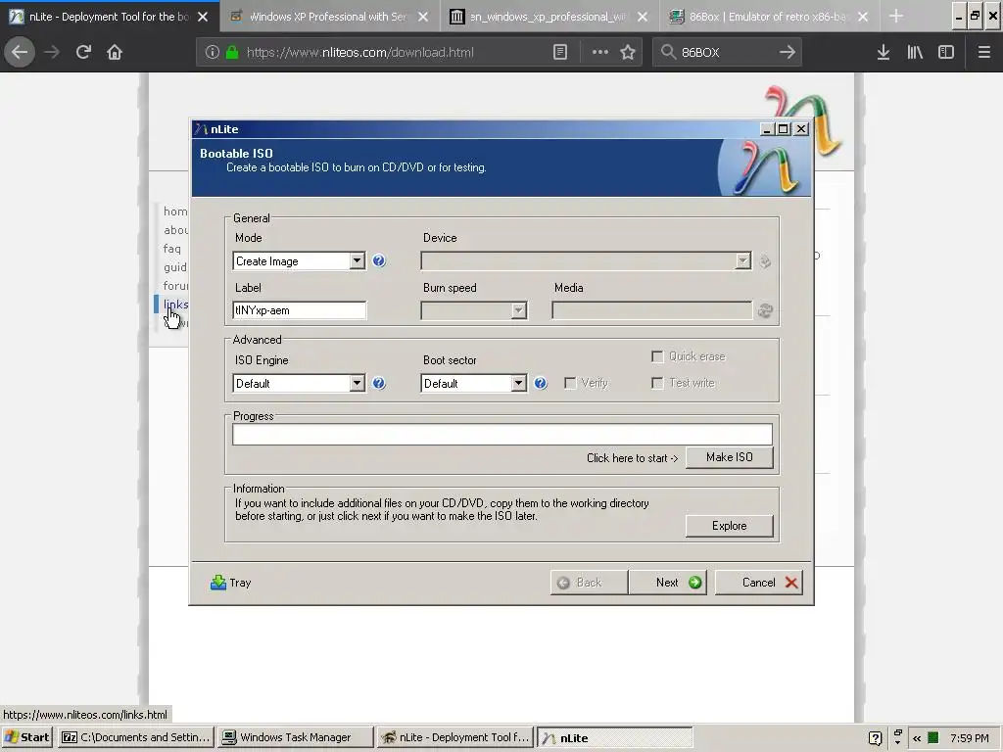
Task: Click the Make ISO button
Action: pyautogui.click(x=729, y=457)
